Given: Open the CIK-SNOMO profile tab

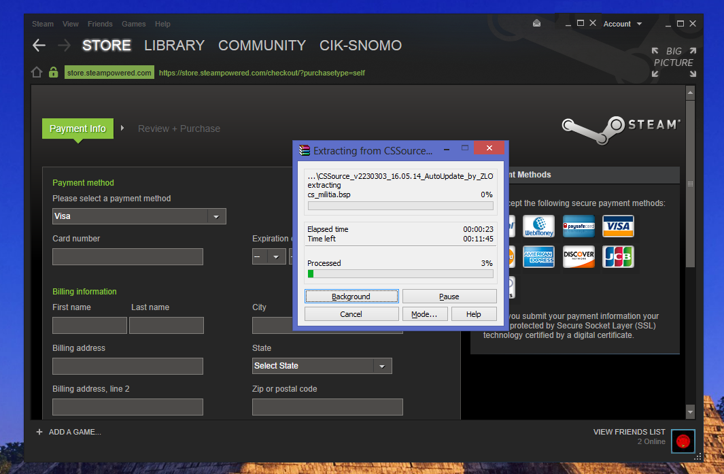Looking at the screenshot, I should tap(360, 46).
